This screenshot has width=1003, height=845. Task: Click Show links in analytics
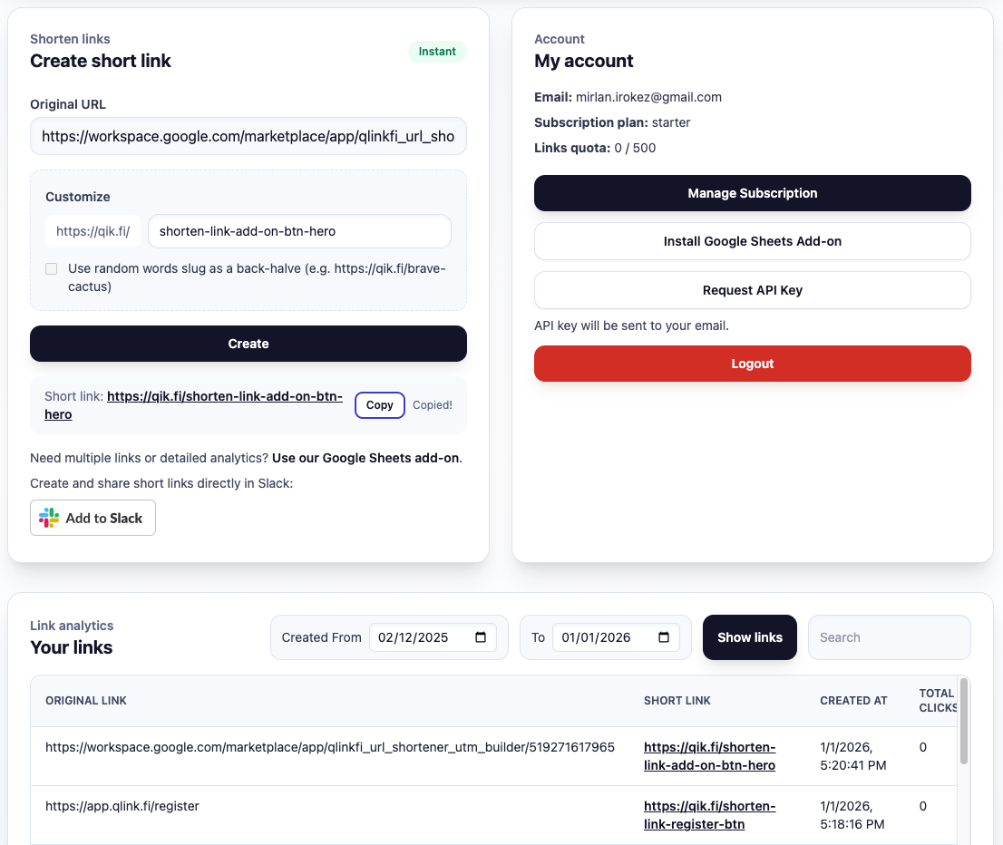click(749, 637)
